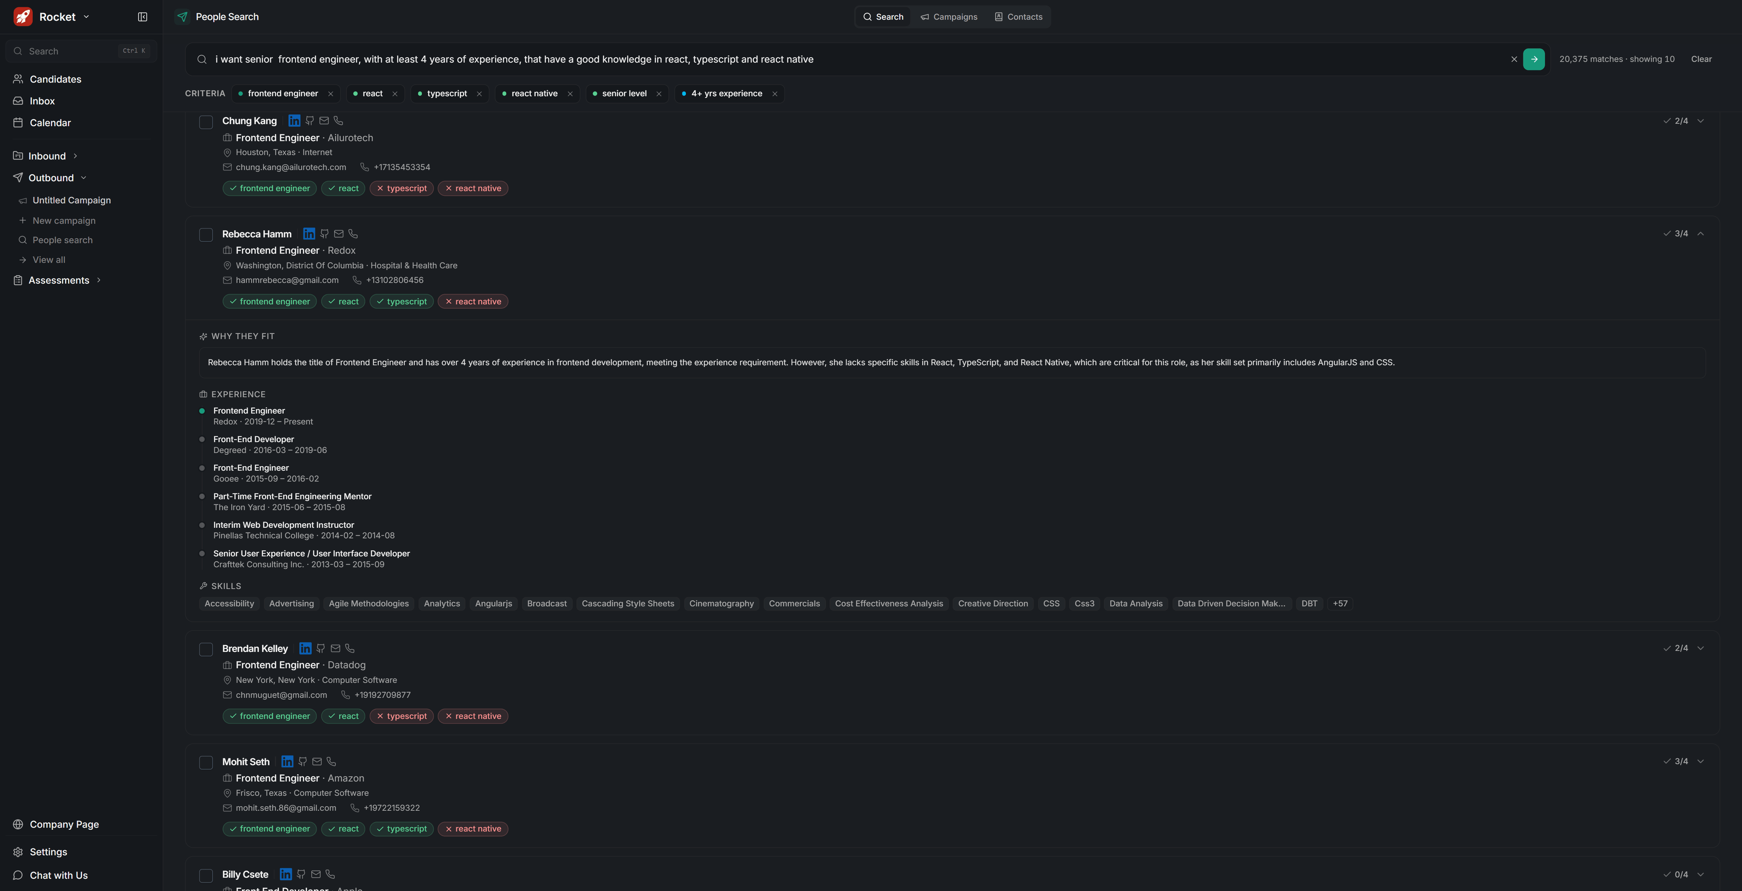Image resolution: width=1742 pixels, height=891 pixels.
Task: Switch to the Contacts tab
Action: (1018, 17)
